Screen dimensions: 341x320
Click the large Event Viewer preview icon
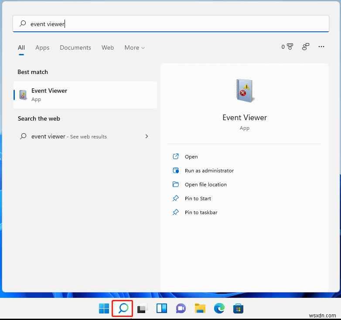click(245, 91)
